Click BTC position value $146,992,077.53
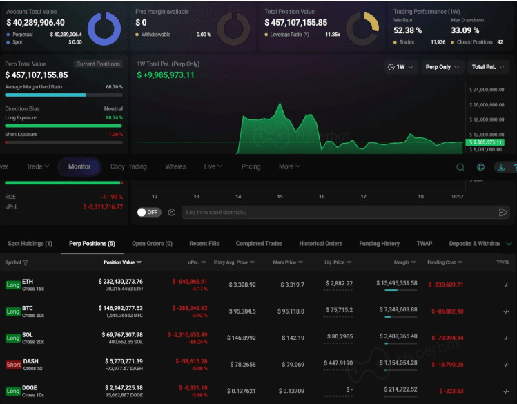 point(121,309)
